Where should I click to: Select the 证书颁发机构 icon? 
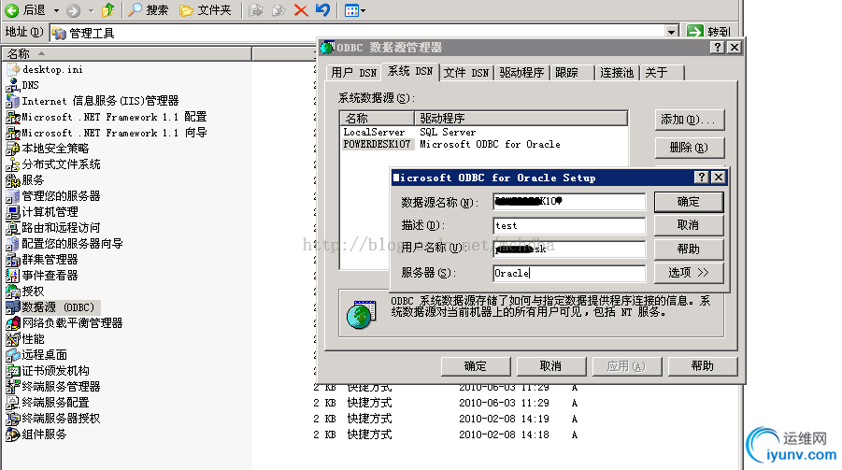click(13, 371)
